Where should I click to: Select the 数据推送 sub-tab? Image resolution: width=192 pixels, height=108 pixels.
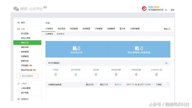[61, 34]
